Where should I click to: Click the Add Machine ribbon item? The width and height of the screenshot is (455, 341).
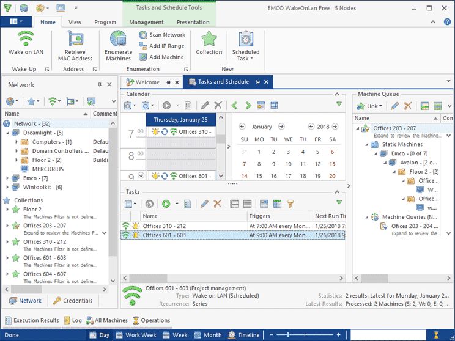(162, 57)
